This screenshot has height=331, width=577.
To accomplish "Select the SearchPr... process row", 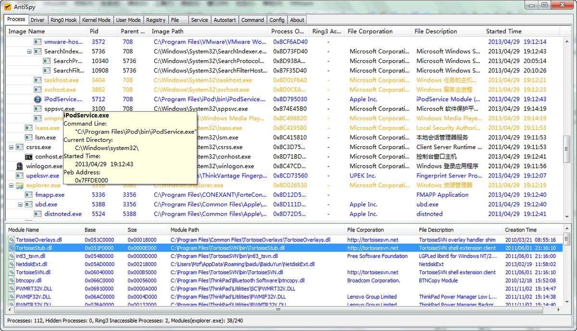I will point(283,61).
